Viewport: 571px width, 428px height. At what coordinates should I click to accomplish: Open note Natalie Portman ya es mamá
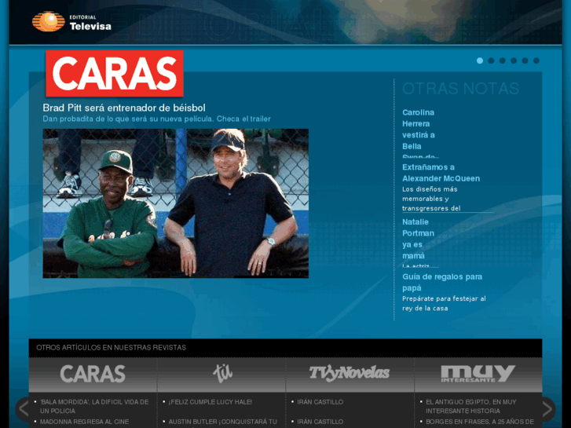[418, 239]
